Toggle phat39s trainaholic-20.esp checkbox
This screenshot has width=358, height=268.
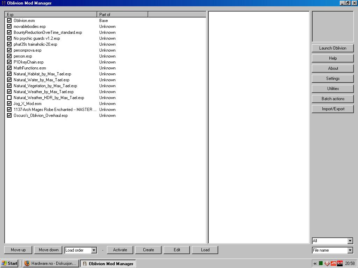[9, 44]
